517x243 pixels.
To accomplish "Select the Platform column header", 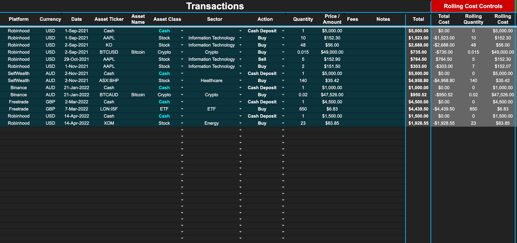I will [19, 19].
